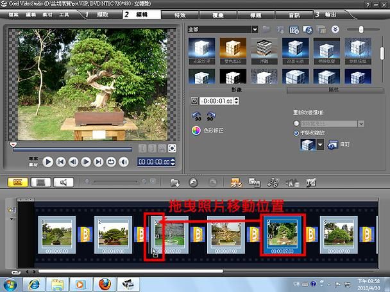
Task: Switch to timeline view mode
Action: (40, 182)
